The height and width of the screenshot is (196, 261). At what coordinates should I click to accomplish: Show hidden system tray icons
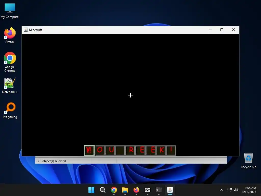pos(221,190)
